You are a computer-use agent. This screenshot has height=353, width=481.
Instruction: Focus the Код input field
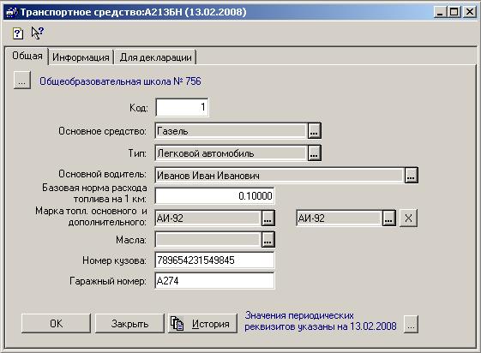(182, 107)
